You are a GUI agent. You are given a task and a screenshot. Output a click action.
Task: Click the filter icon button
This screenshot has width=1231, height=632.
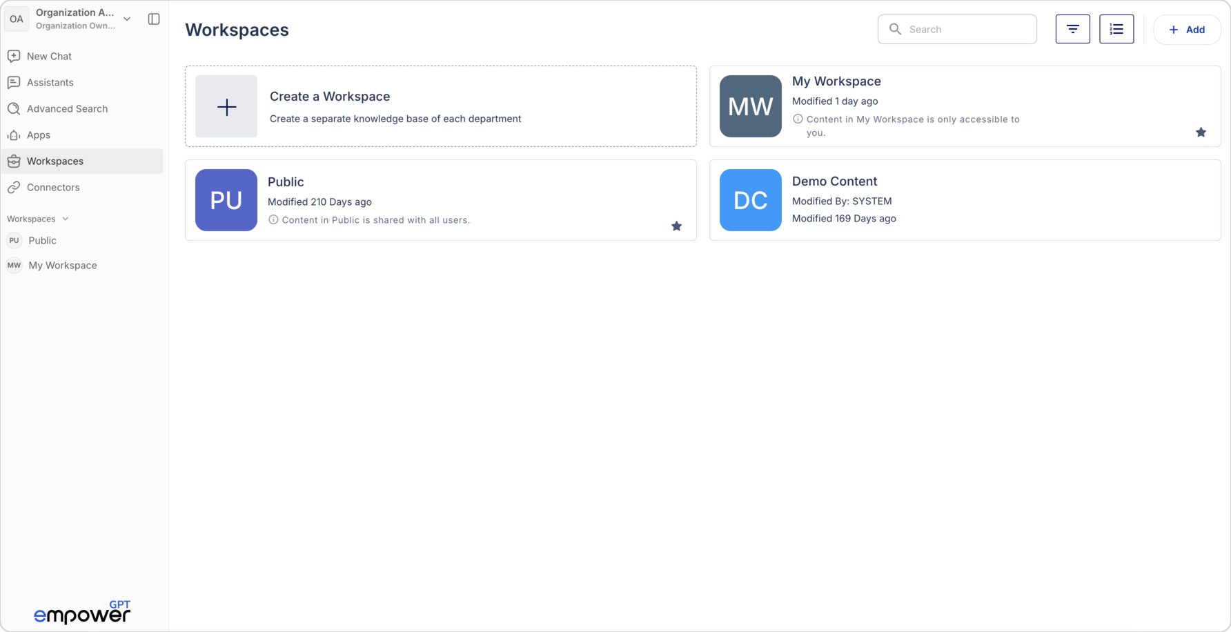1072,29
